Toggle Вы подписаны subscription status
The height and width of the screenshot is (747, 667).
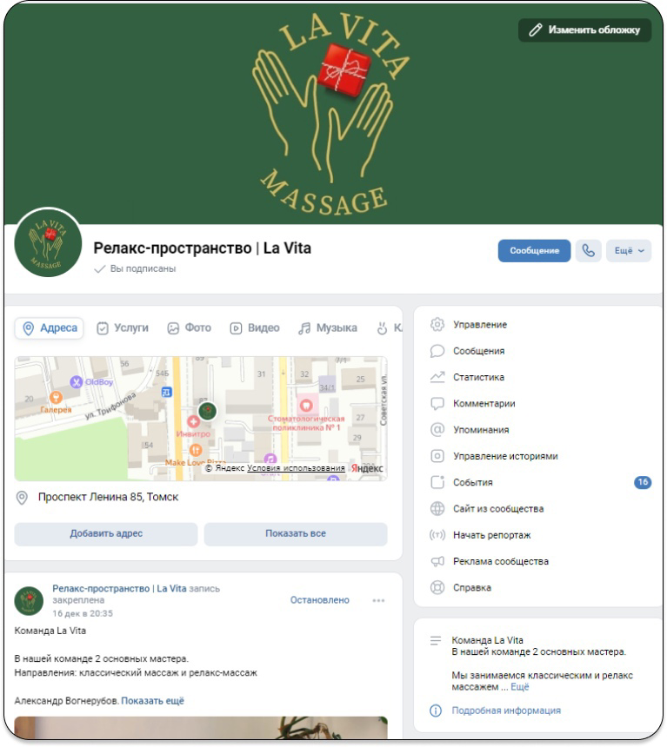pyautogui.click(x=135, y=268)
